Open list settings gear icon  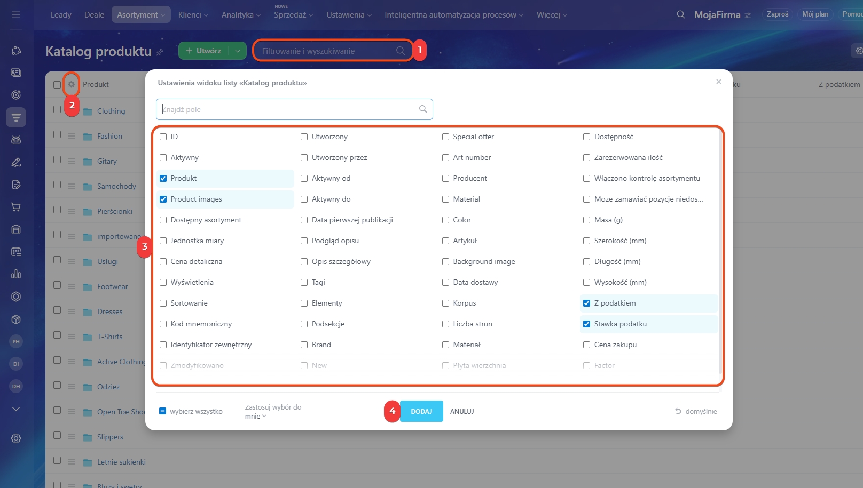point(71,84)
